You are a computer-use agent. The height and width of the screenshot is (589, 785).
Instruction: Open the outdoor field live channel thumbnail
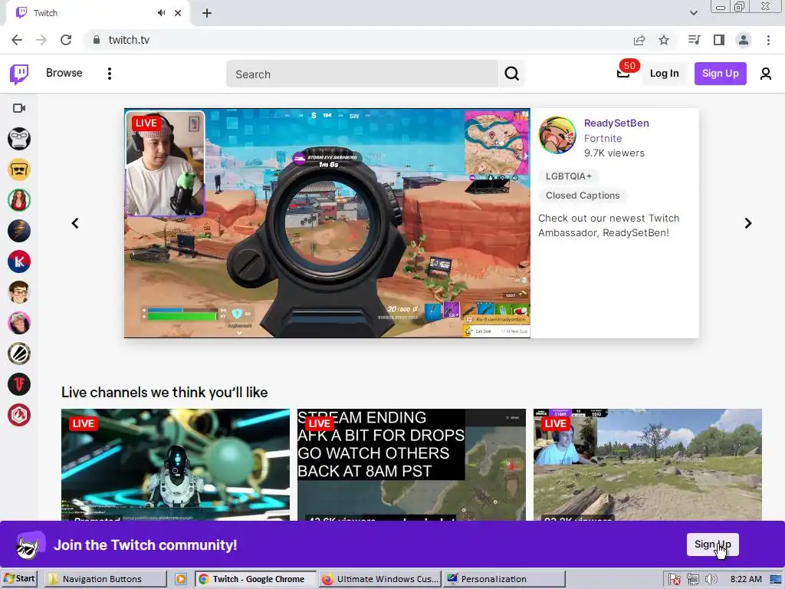point(648,465)
